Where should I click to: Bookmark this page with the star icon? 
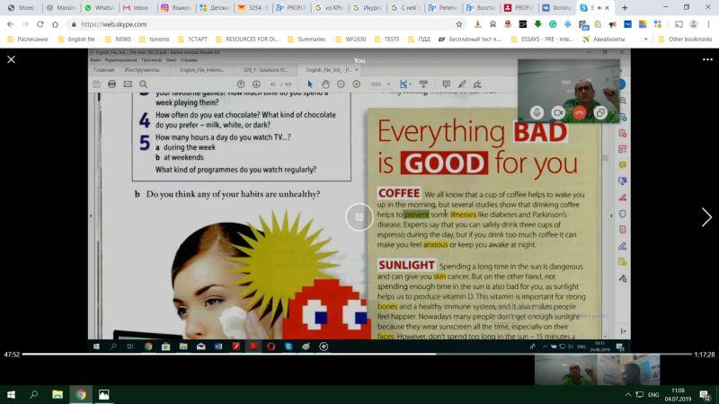[459, 24]
